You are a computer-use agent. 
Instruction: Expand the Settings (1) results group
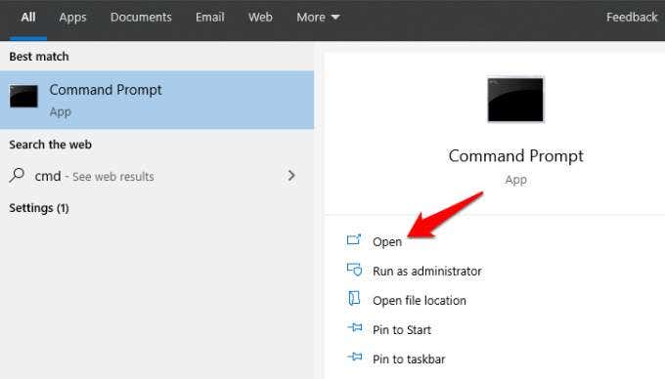click(39, 208)
